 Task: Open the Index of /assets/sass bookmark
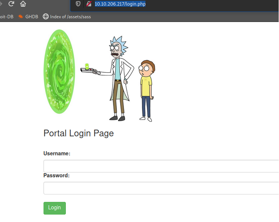(67, 16)
